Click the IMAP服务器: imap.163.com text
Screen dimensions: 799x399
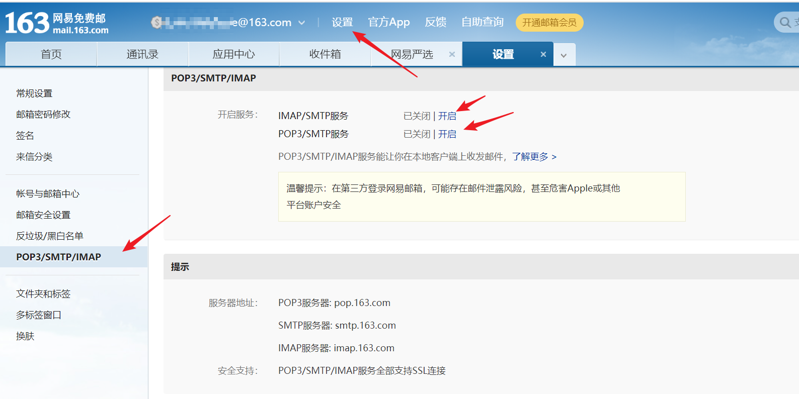pyautogui.click(x=336, y=348)
